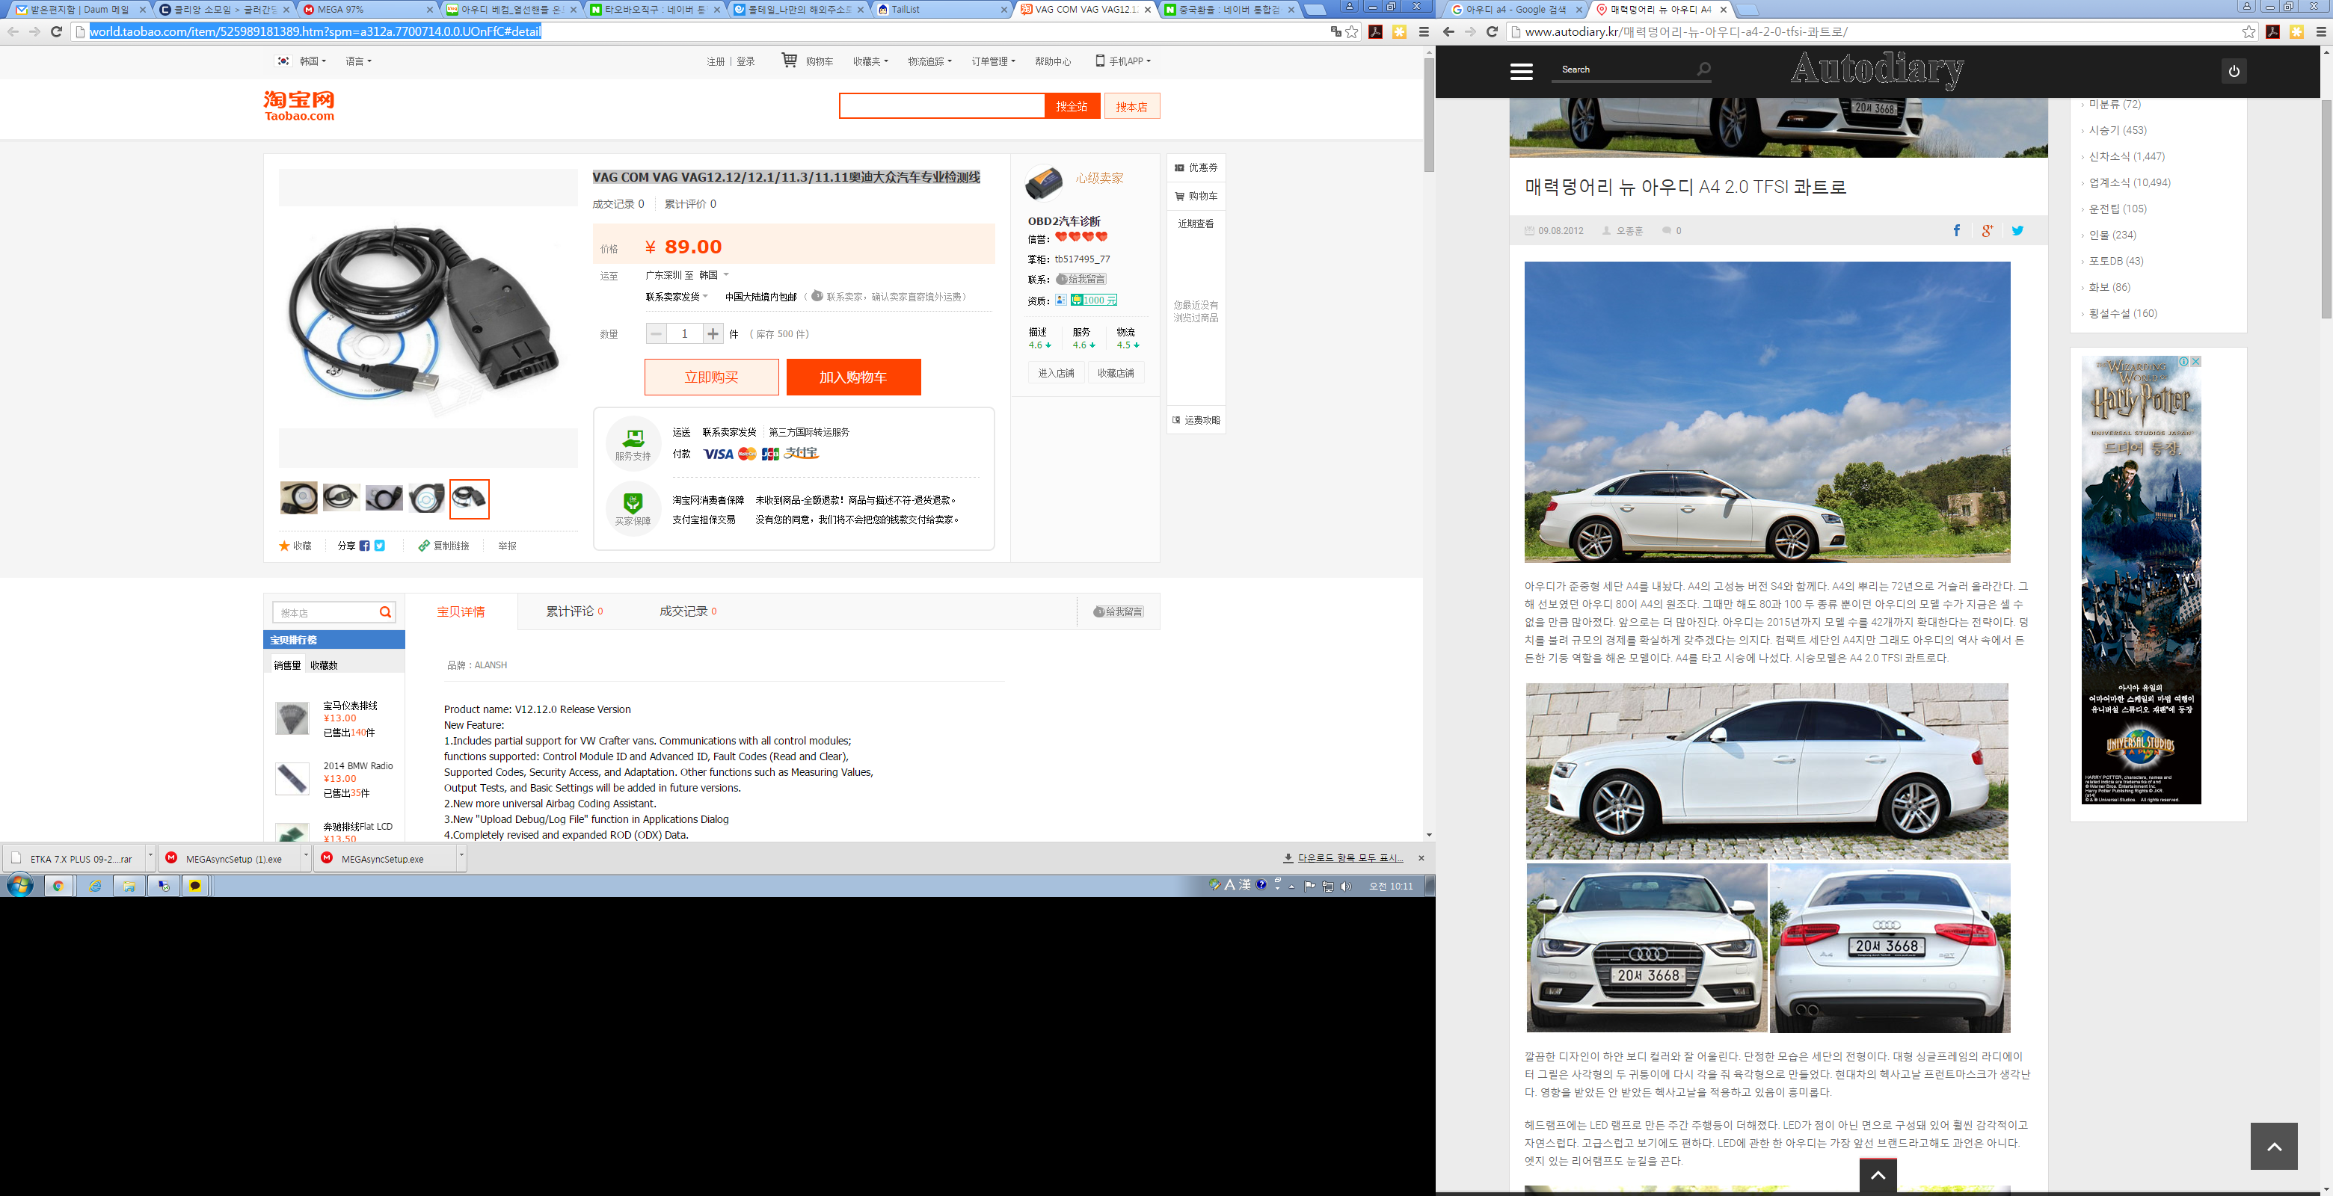
Task: Click the shop search magnifier icon
Action: (x=386, y=613)
